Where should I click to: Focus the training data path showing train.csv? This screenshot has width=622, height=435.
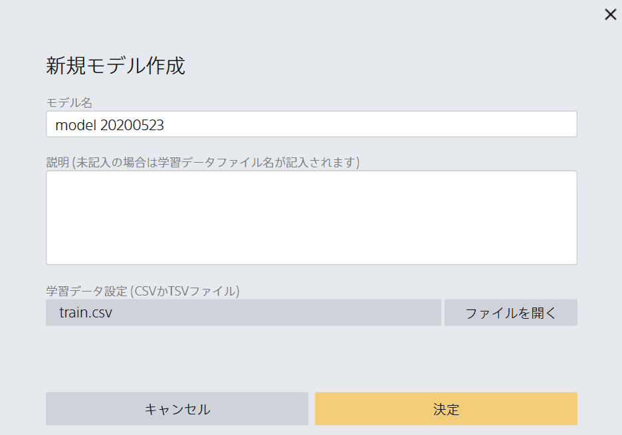click(x=243, y=312)
